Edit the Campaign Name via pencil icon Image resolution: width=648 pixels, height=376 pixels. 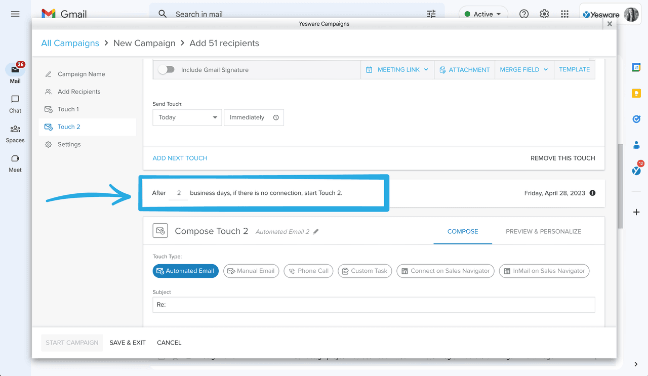(x=48, y=73)
